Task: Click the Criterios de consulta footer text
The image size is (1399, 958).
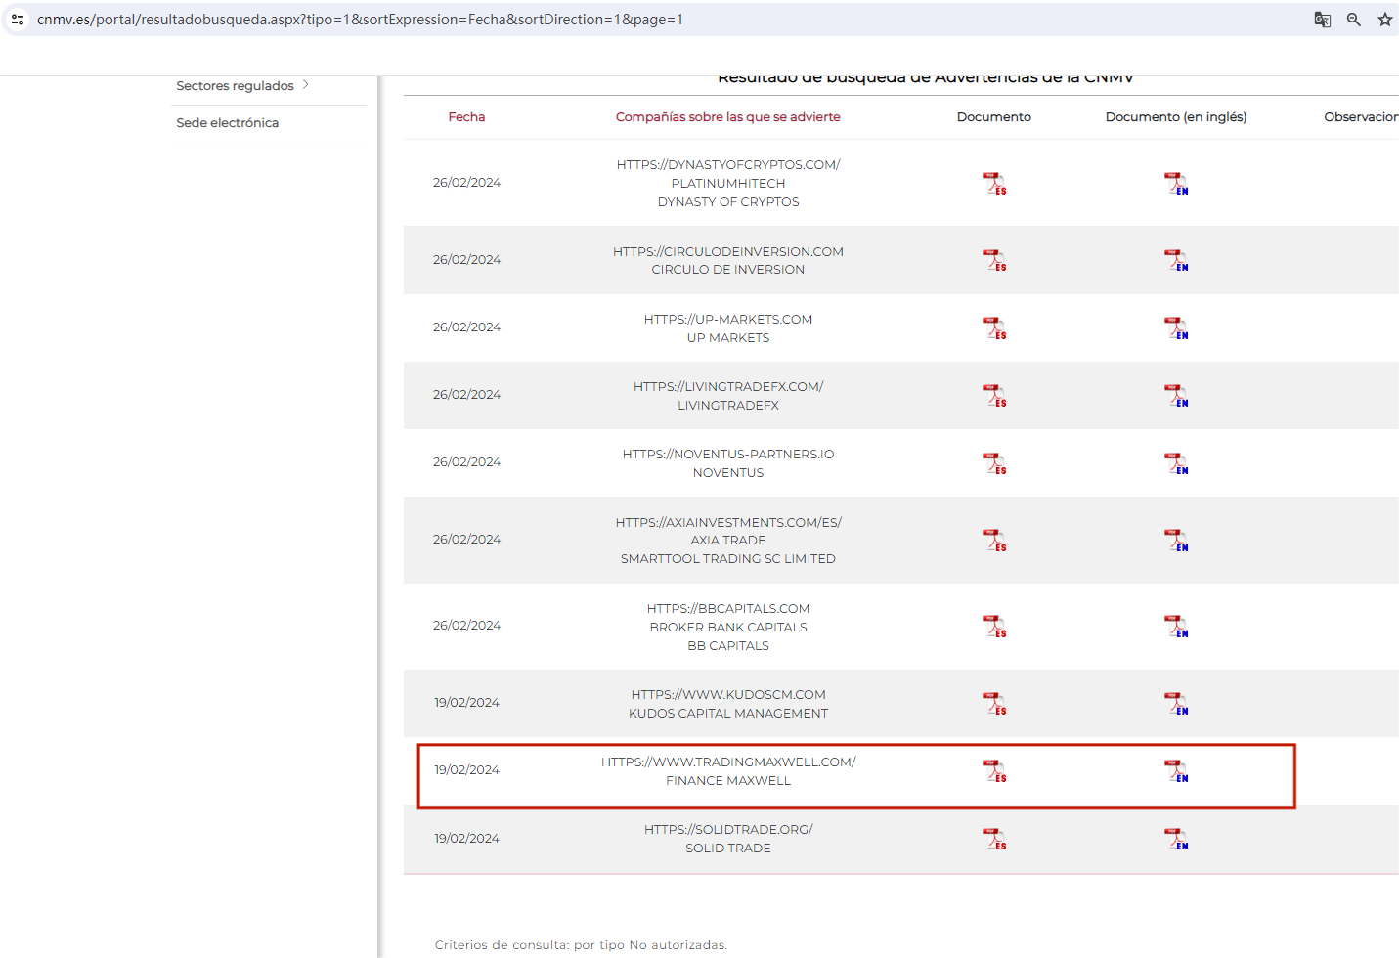Action: [581, 945]
